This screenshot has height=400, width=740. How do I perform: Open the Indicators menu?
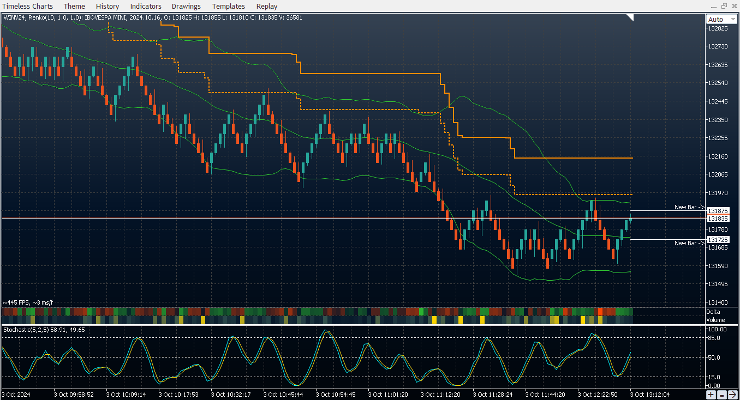(146, 6)
